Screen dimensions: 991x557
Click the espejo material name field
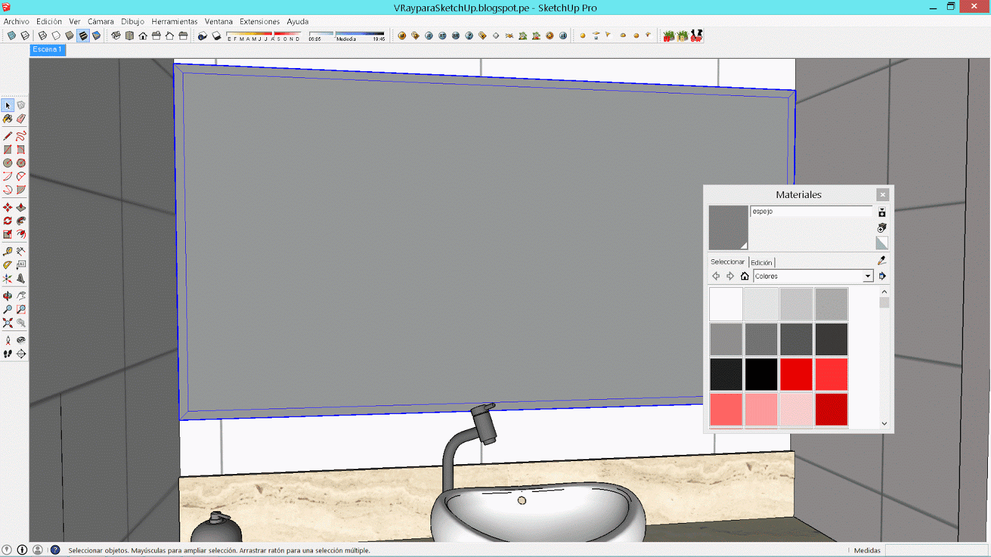(811, 211)
